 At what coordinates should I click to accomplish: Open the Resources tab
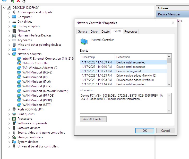[x=131, y=32]
